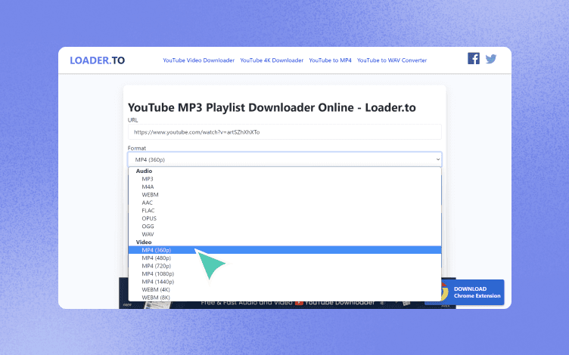Open YouTube to MP4 link

pyautogui.click(x=330, y=60)
